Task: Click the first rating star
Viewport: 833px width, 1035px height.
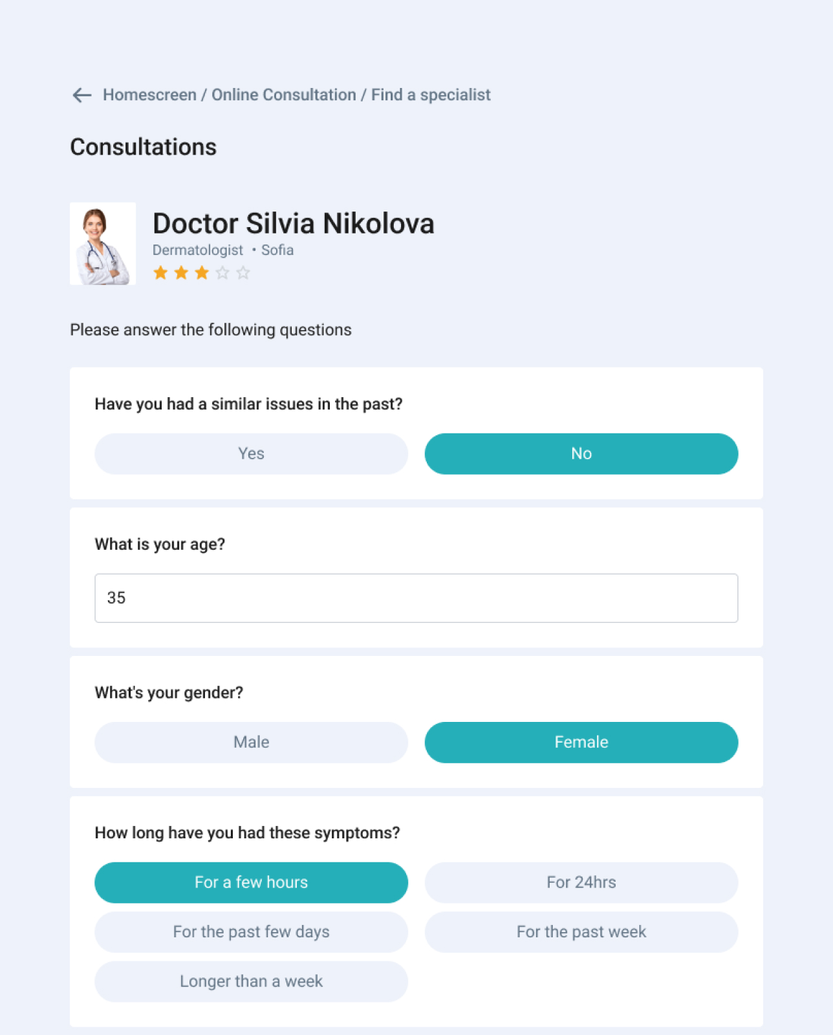Action: coord(160,273)
